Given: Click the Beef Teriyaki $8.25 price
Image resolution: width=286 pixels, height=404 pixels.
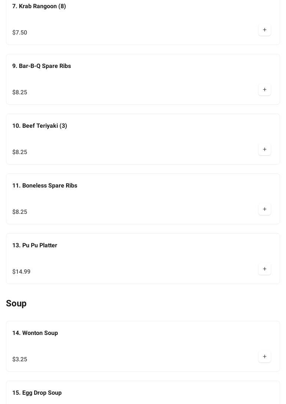Looking at the screenshot, I should [x=20, y=152].
